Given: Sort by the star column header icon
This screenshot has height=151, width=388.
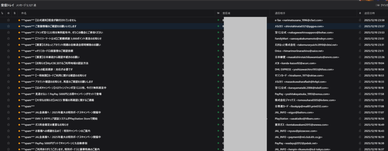Looking at the screenshot, I should pyautogui.click(x=8, y=13).
